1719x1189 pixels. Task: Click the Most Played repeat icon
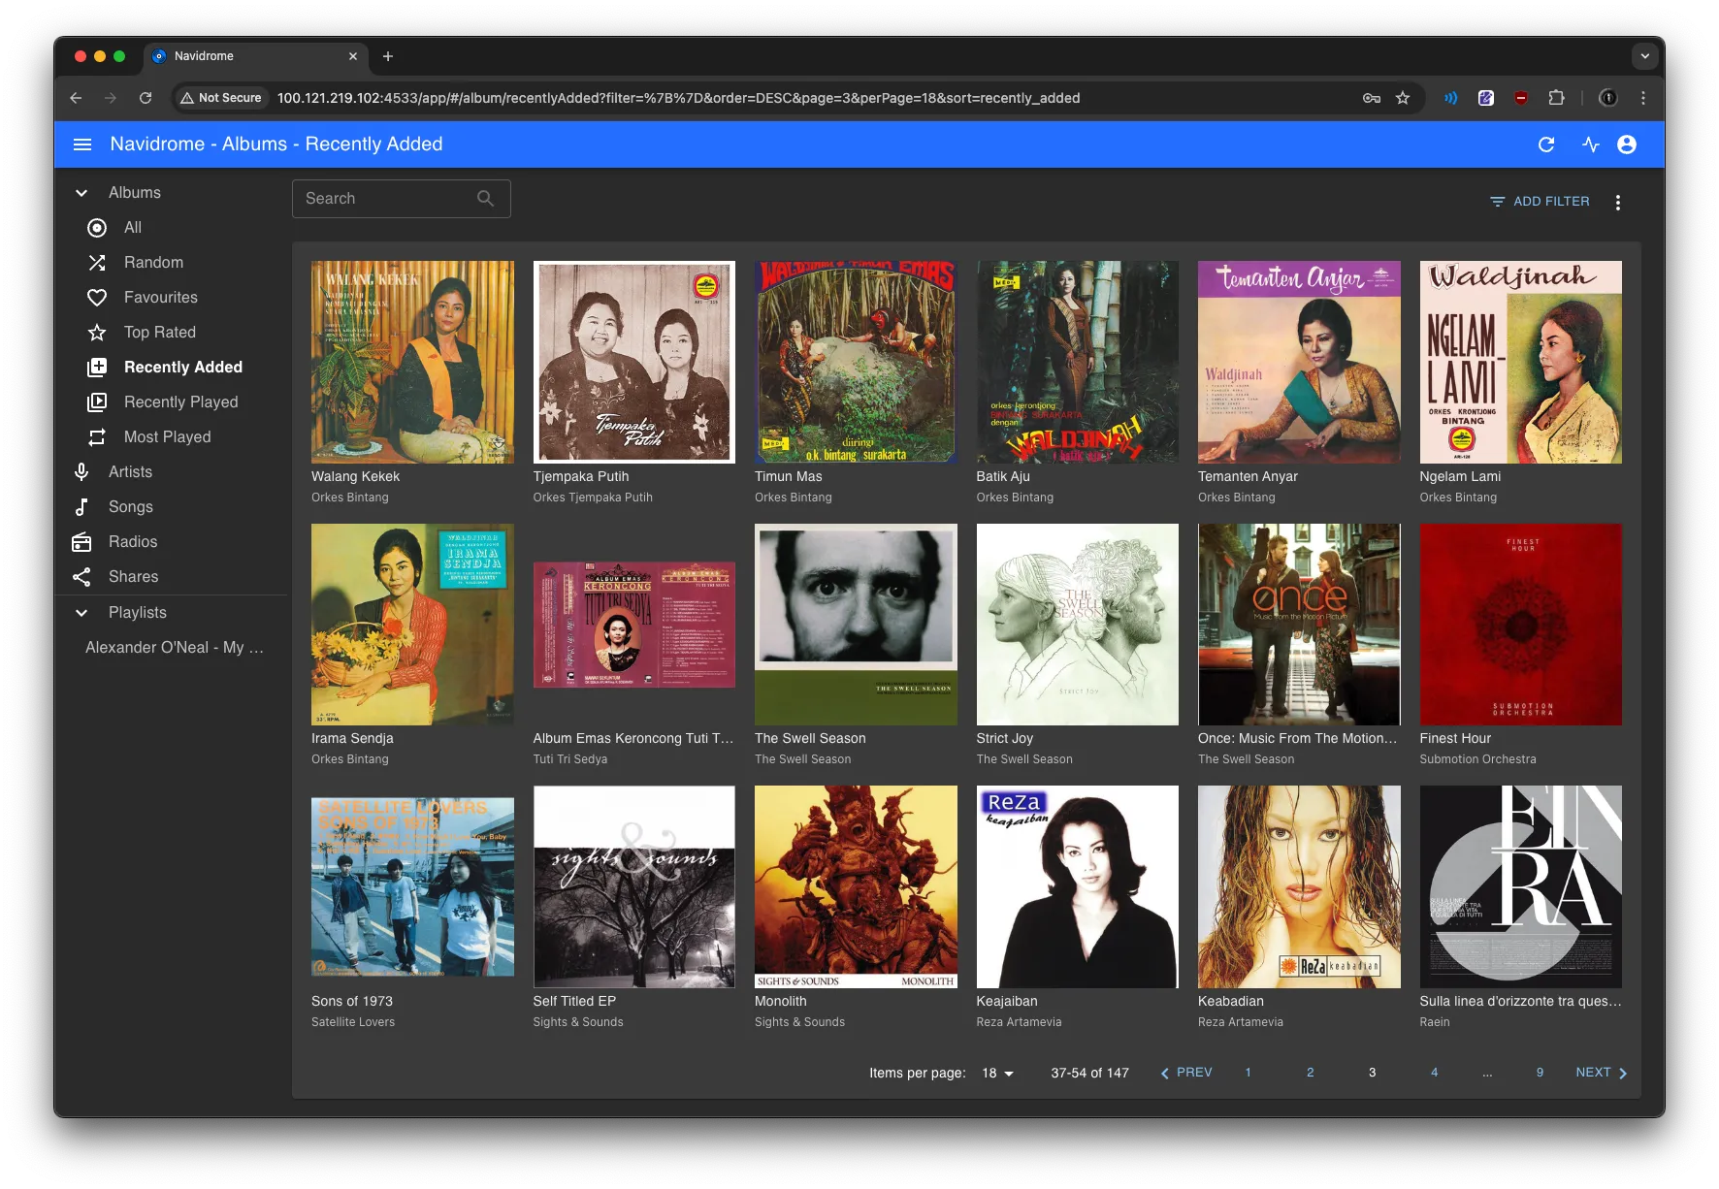[x=97, y=437]
